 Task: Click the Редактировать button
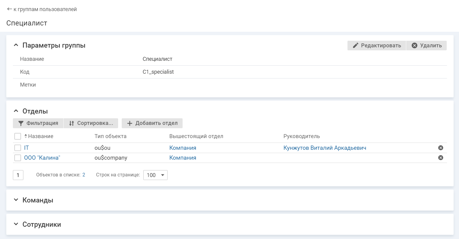(x=377, y=46)
